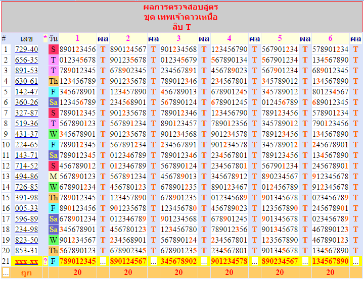Click the pink asterisk column header
This screenshot has height=282, width=364.
[45, 38]
